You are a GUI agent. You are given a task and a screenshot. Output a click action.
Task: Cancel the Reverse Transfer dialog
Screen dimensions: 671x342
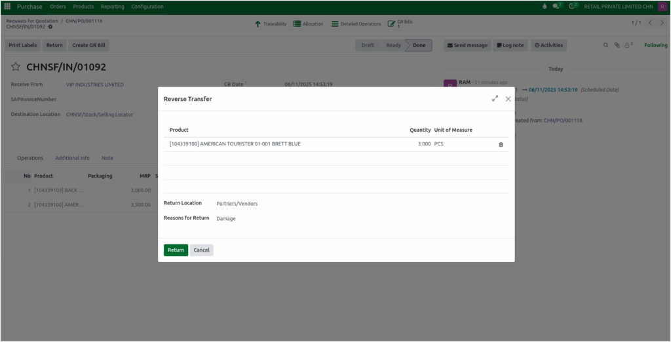coord(202,250)
